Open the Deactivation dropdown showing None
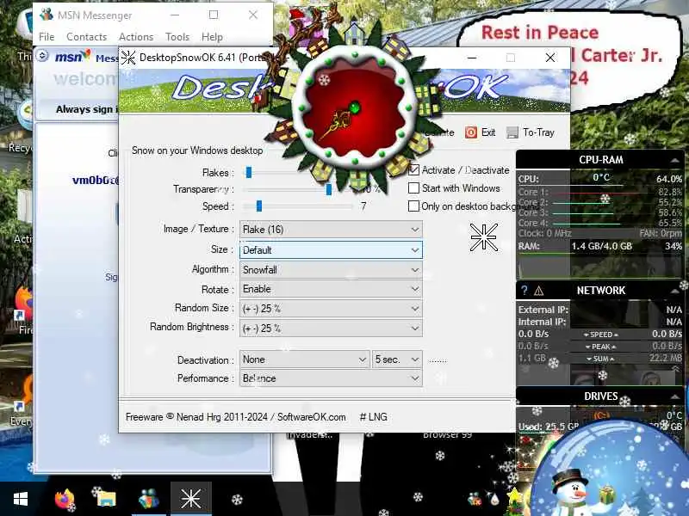This screenshot has width=689, height=516. (x=305, y=359)
